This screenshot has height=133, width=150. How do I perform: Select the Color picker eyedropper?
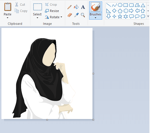[77, 15]
